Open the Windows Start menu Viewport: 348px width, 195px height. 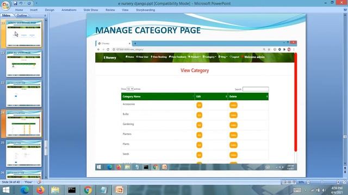click(x=6, y=190)
